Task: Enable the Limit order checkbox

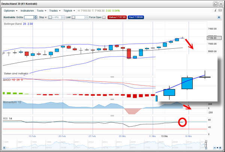Action: [73, 17]
